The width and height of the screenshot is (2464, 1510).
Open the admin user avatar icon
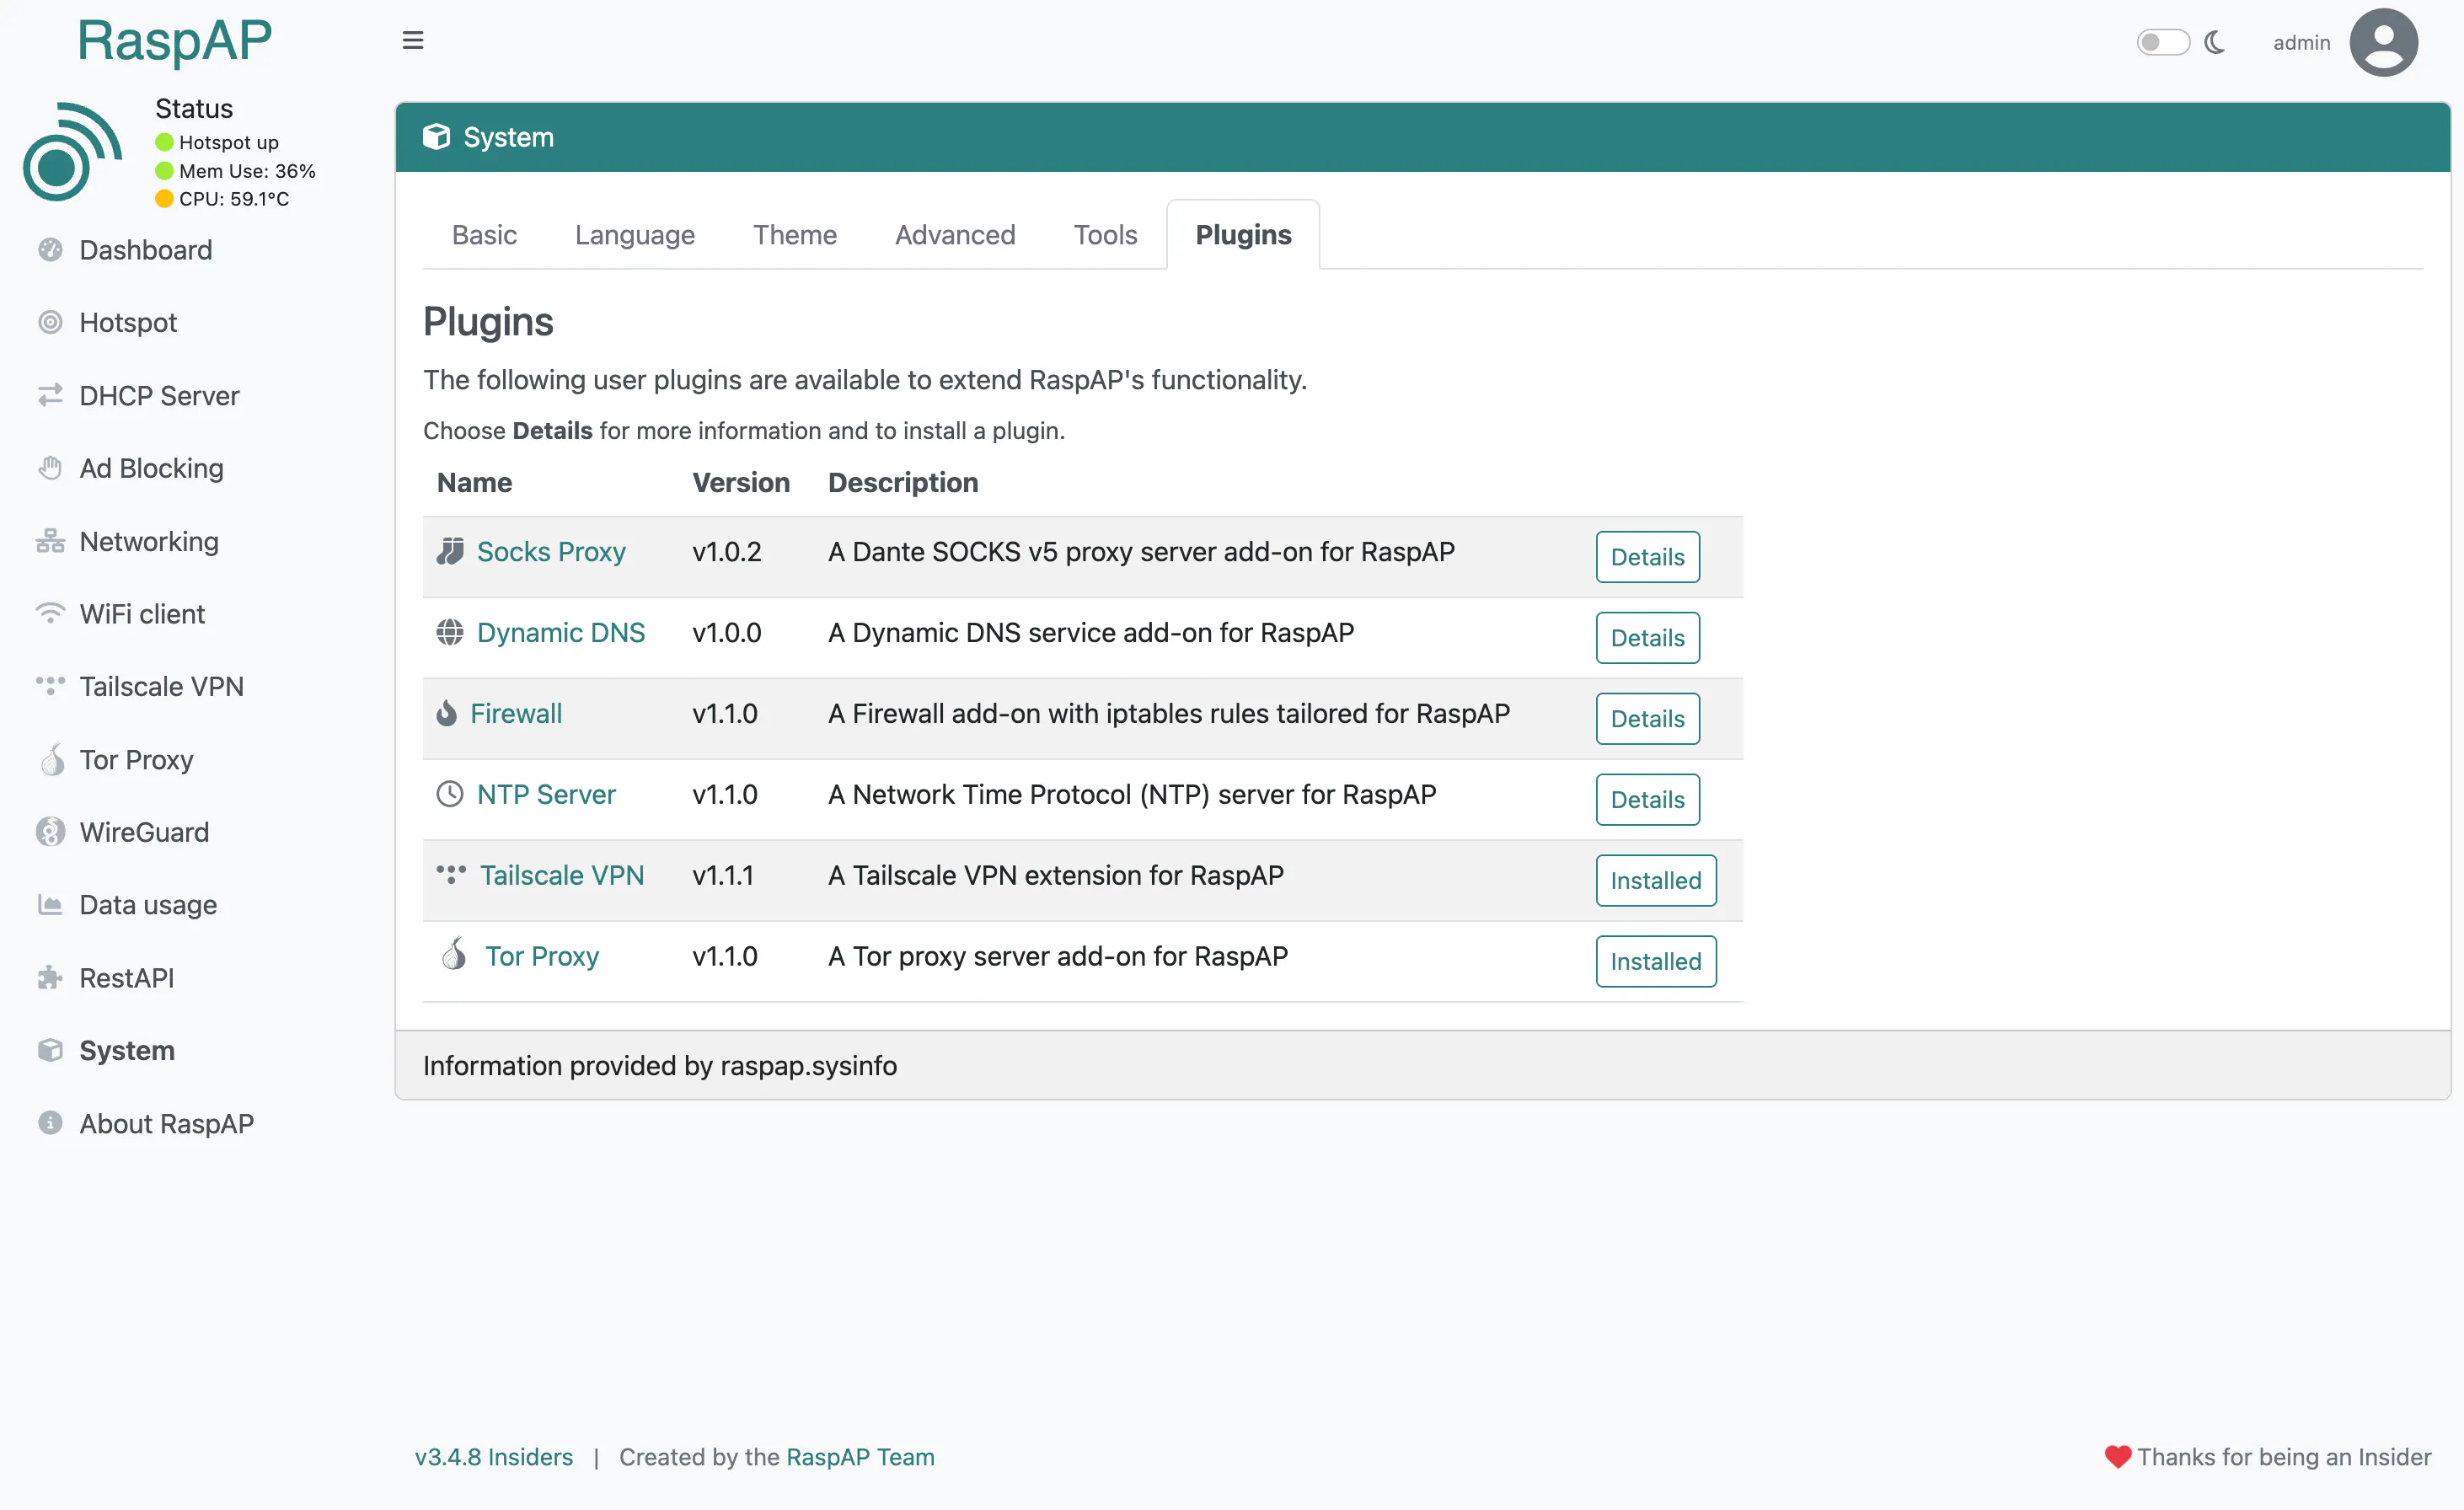pos(2384,42)
